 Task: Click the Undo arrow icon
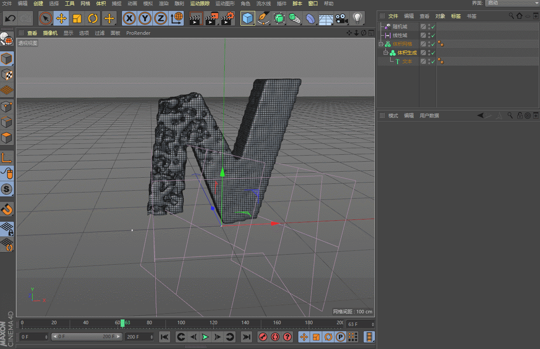coord(10,18)
